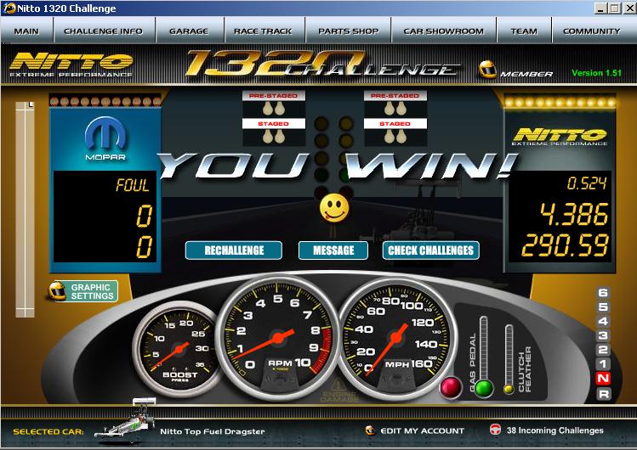Click the red light on dashboard

click(x=451, y=387)
